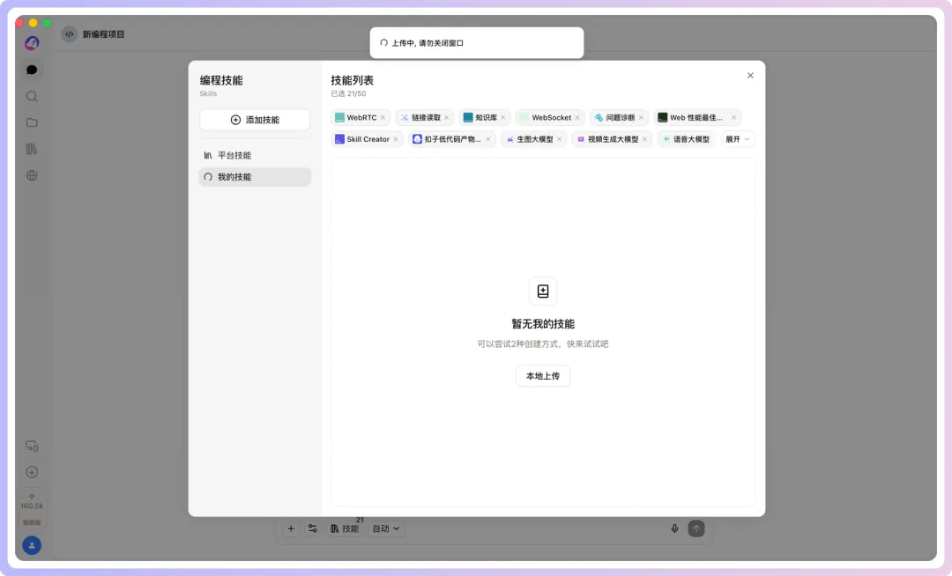Select 平台技能 in the left menu
Viewport: 952px width, 576px height.
255,156
